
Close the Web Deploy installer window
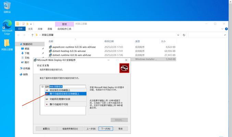(x=126, y=60)
